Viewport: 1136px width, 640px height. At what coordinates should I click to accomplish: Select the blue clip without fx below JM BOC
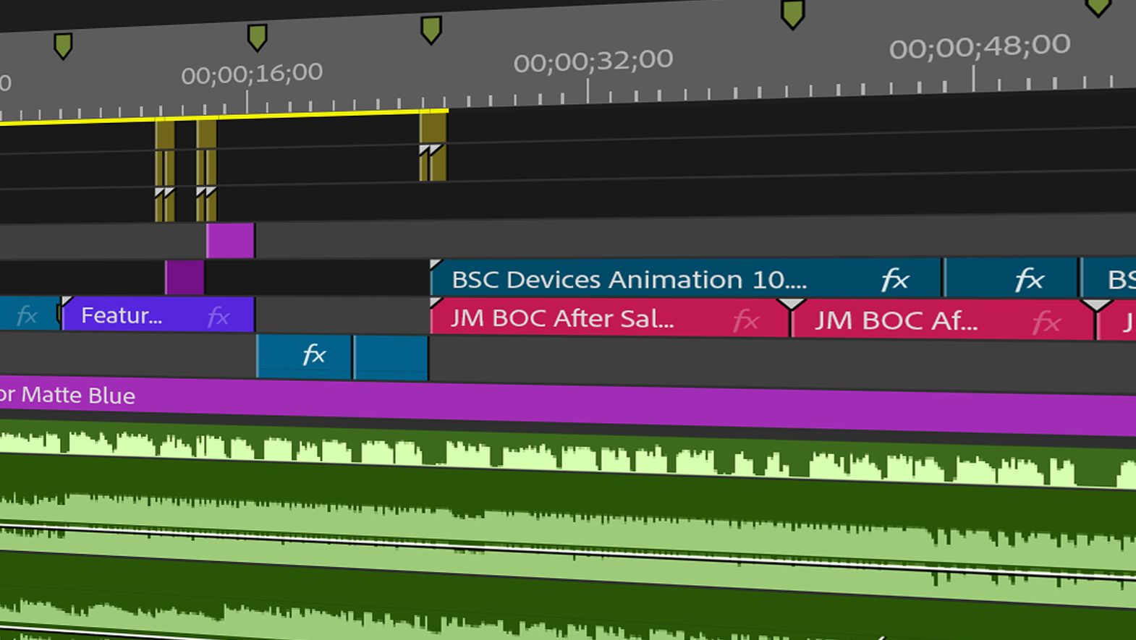(391, 357)
